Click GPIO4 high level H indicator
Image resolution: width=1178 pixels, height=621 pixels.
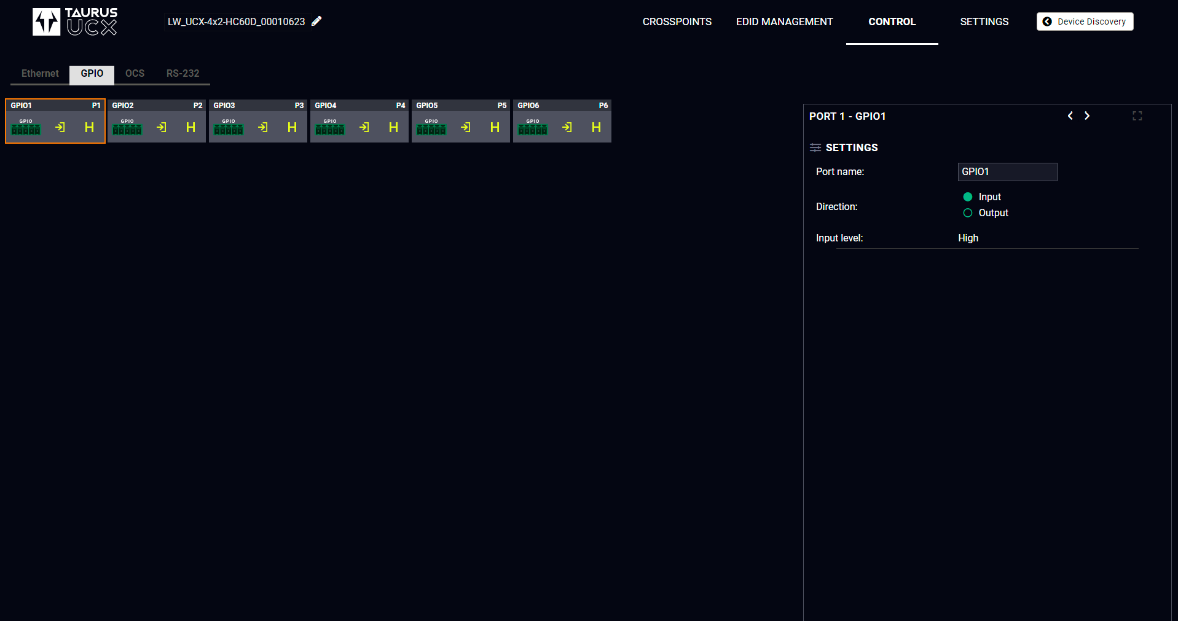[x=393, y=127]
